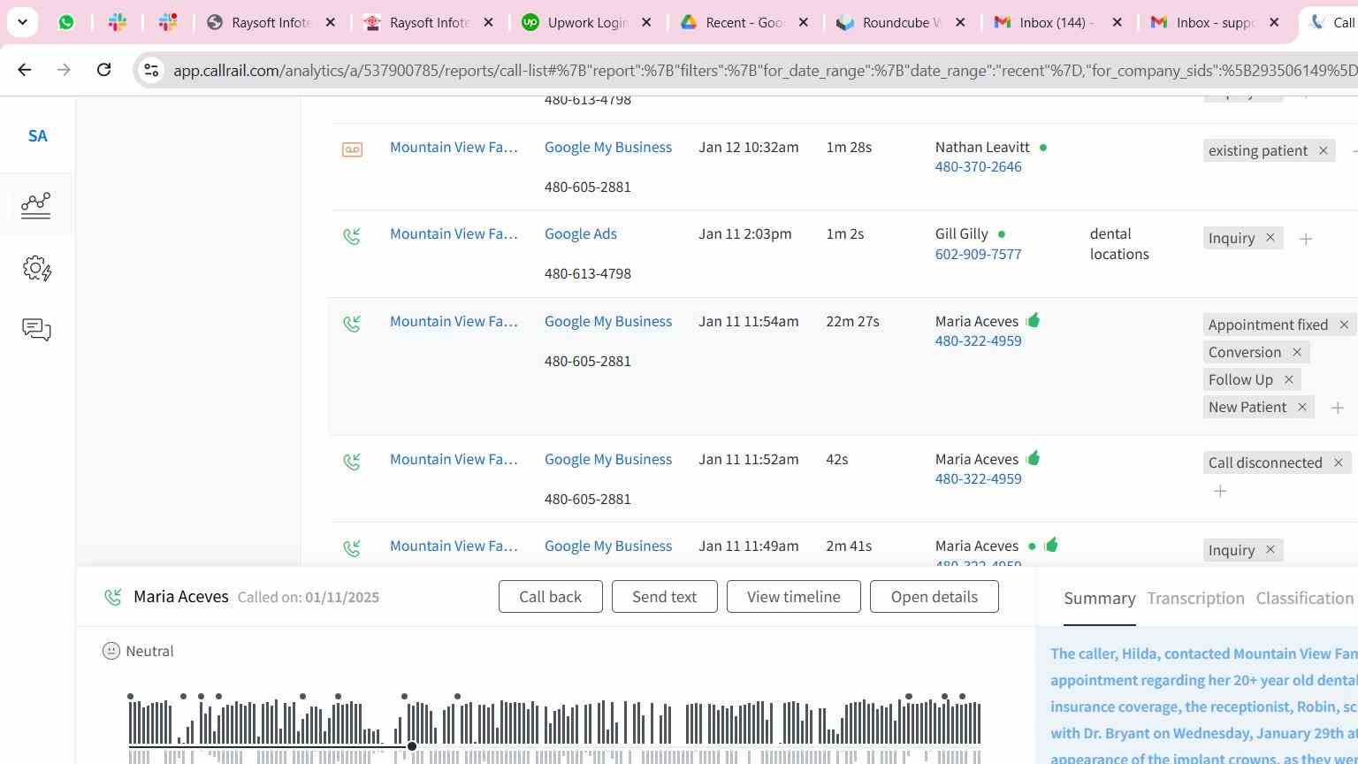Remove Inquiry tag on 2m 41s call
Screen dimensions: 1358x764
pos(1270,550)
